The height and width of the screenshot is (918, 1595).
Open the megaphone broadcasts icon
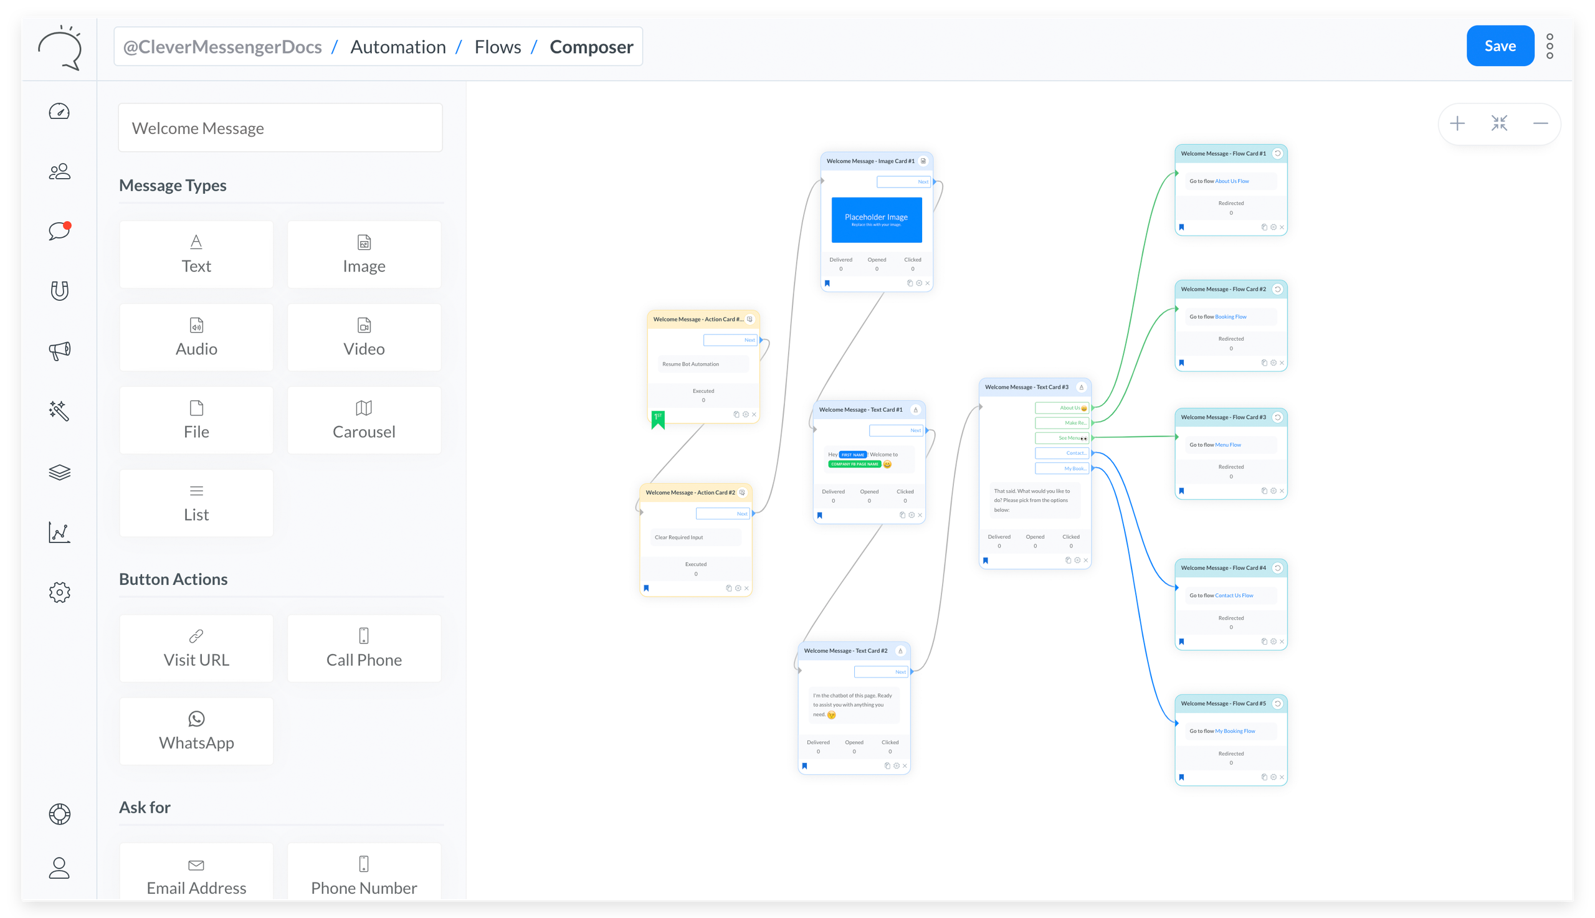click(59, 351)
